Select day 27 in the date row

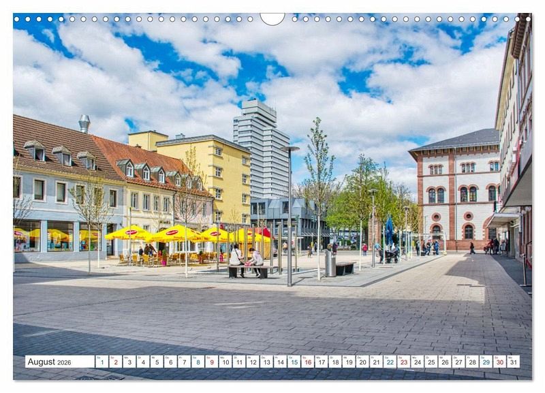458,362
